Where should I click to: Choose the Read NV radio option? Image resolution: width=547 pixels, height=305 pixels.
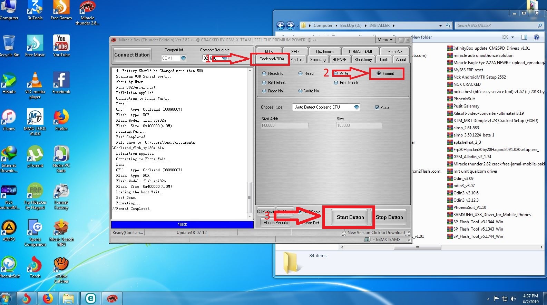[x=273, y=91]
